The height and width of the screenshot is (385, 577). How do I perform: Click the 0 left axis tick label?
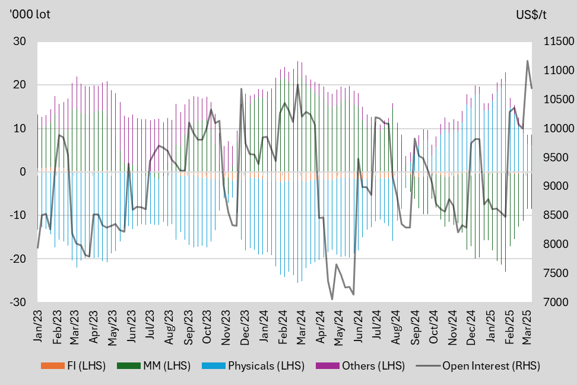(x=24, y=172)
